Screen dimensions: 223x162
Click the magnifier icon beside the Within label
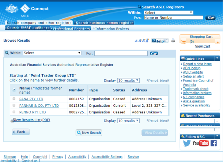coord(7,53)
